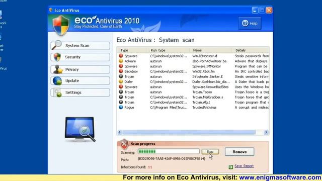Click the red icon of Spyware.KnownBadSites row
The height and width of the screenshot is (181, 322).
pyautogui.click(x=121, y=86)
